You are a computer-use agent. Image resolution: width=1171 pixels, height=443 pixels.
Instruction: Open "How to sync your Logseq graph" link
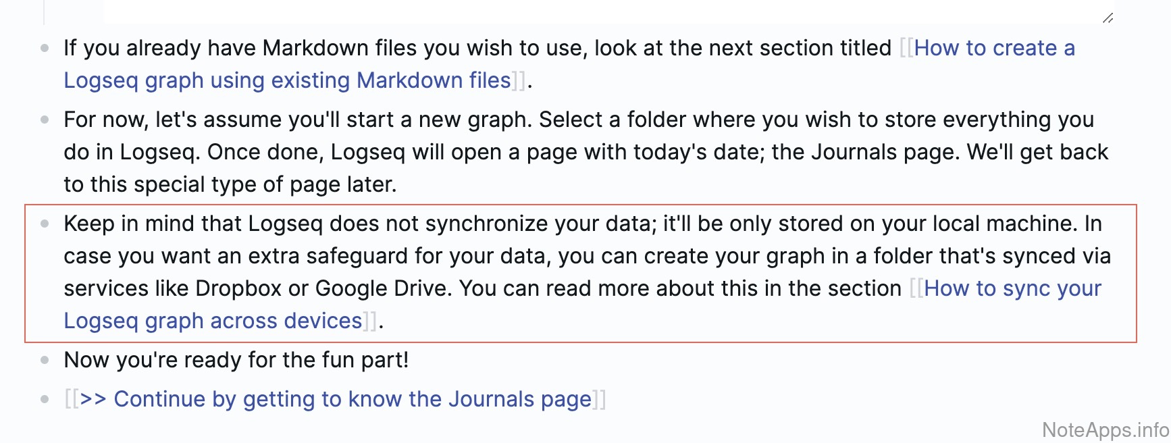[1012, 288]
